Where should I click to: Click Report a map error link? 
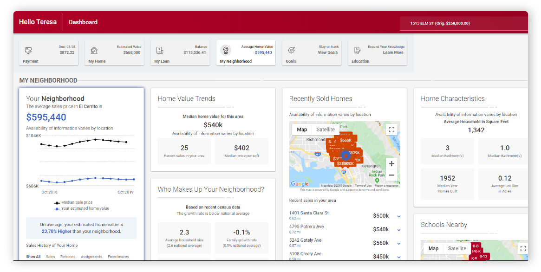pos(387,186)
